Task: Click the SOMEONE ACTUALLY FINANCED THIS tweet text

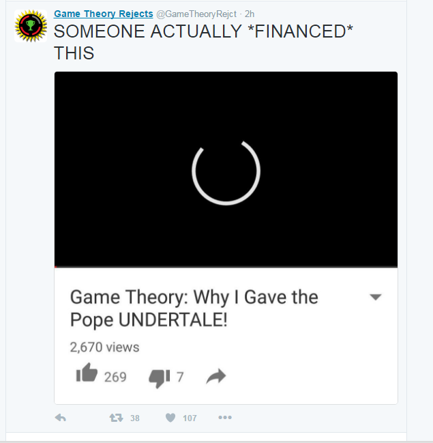Action: pyautogui.click(x=203, y=42)
